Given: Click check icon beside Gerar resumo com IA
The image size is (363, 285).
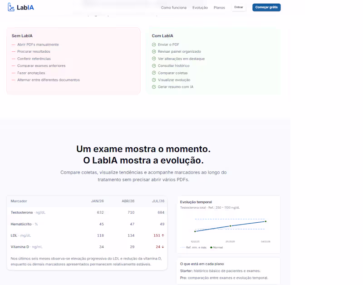Looking at the screenshot, I should coord(154,87).
